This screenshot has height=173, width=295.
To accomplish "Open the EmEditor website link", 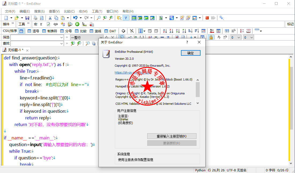I will tap(132, 73).
